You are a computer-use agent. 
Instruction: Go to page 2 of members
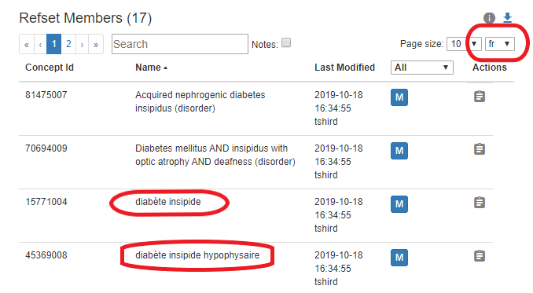(x=68, y=44)
